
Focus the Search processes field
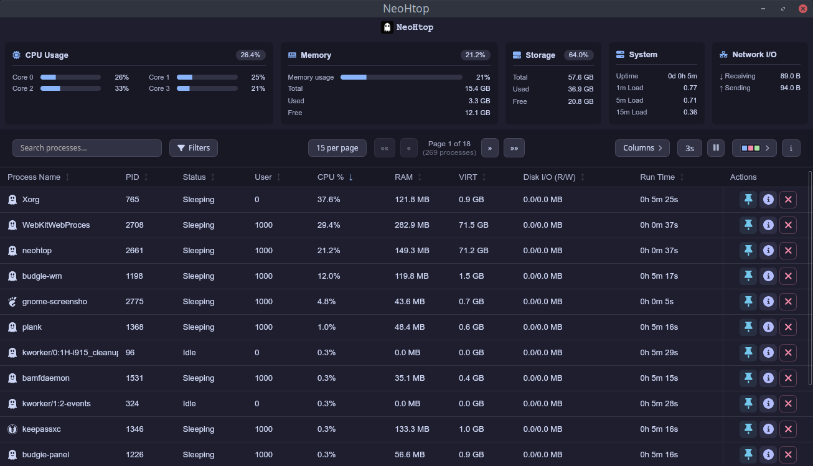pos(87,148)
